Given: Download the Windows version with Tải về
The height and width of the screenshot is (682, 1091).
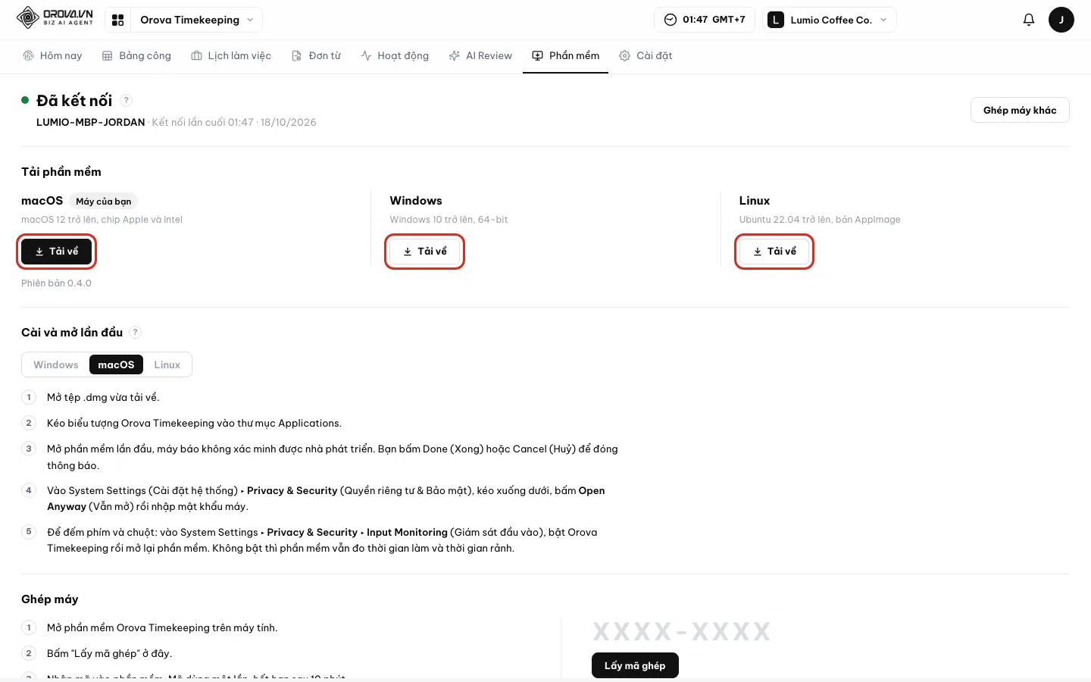Looking at the screenshot, I should (425, 252).
